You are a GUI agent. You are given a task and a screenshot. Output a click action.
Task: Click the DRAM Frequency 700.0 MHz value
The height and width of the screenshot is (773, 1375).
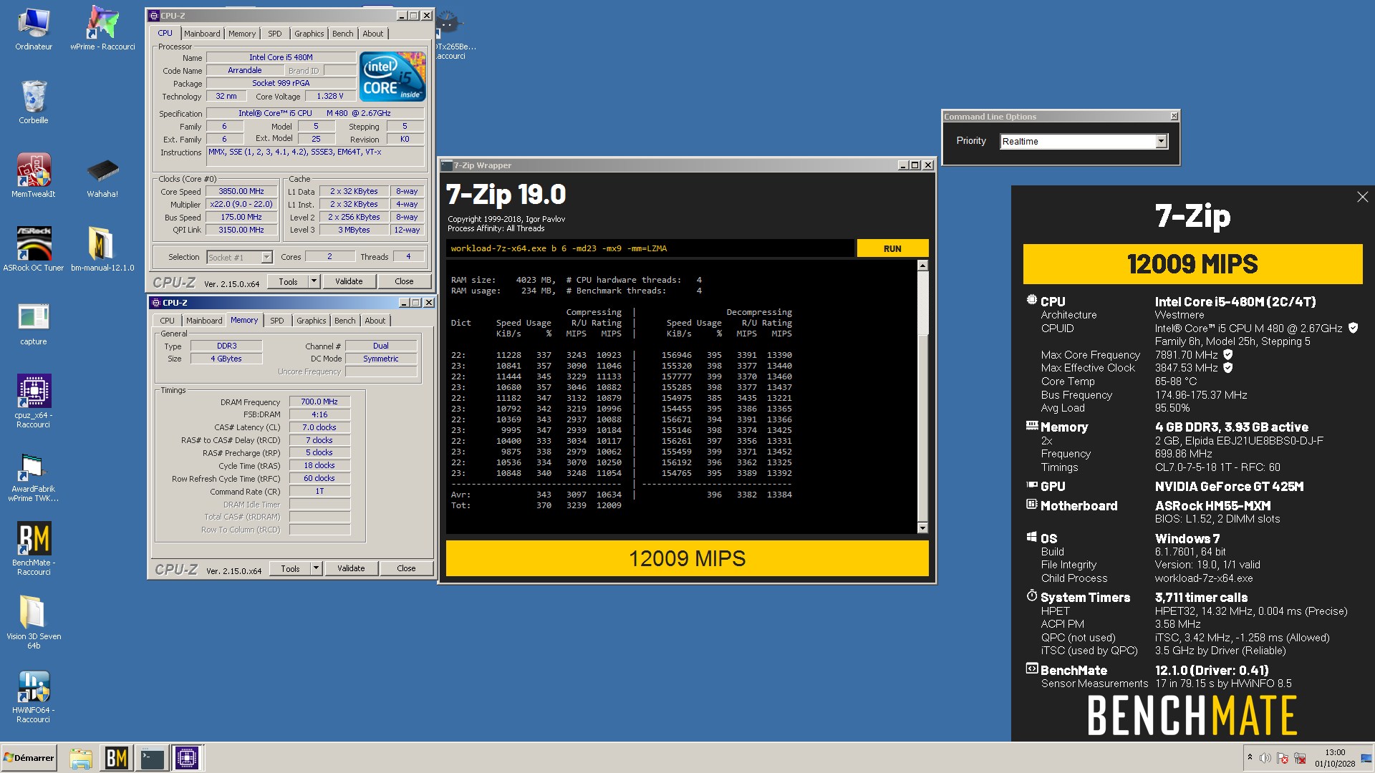click(319, 402)
